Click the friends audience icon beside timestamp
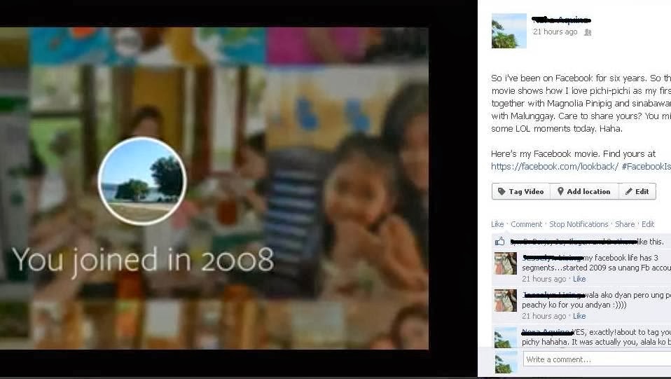 tap(588, 32)
